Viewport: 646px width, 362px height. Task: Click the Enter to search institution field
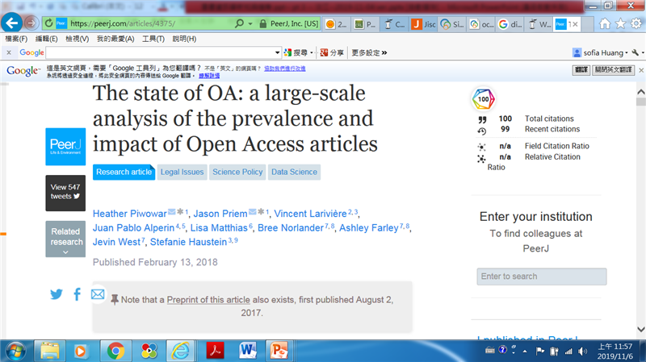tap(541, 277)
